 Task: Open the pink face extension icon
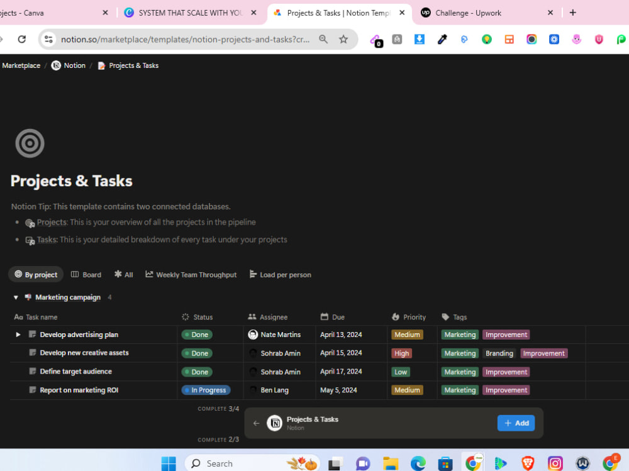pyautogui.click(x=576, y=39)
